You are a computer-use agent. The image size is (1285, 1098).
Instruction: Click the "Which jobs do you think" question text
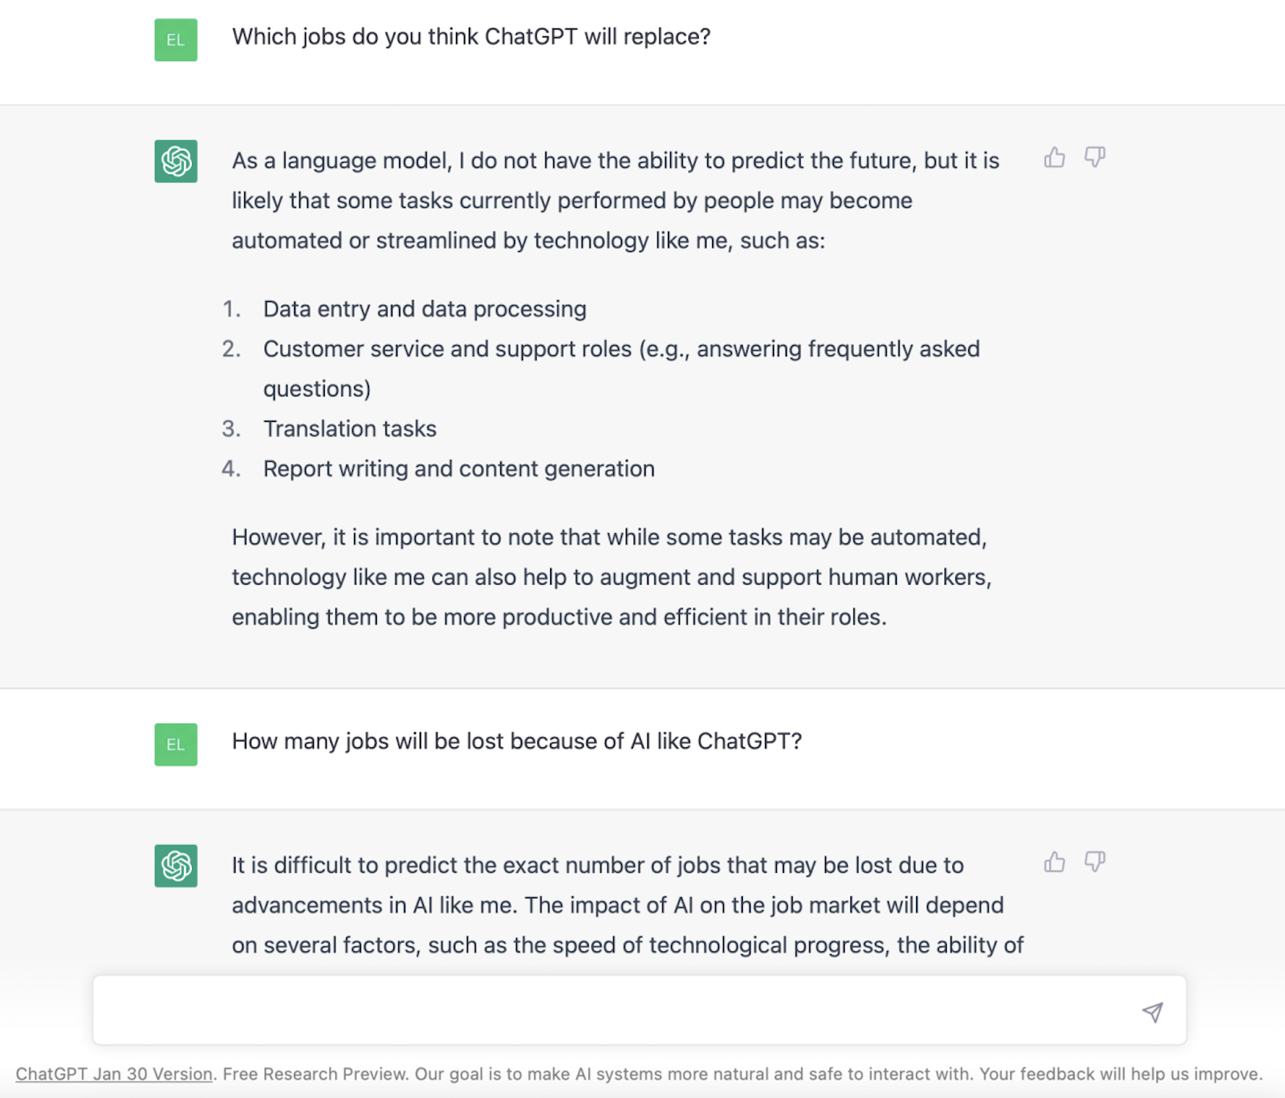[x=471, y=37]
